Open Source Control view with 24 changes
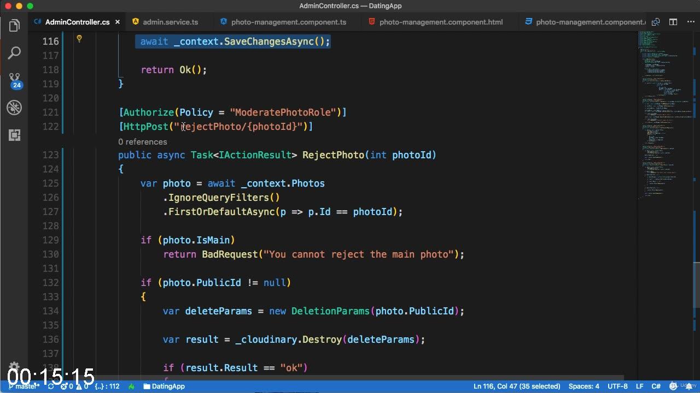700x393 pixels. point(14,81)
